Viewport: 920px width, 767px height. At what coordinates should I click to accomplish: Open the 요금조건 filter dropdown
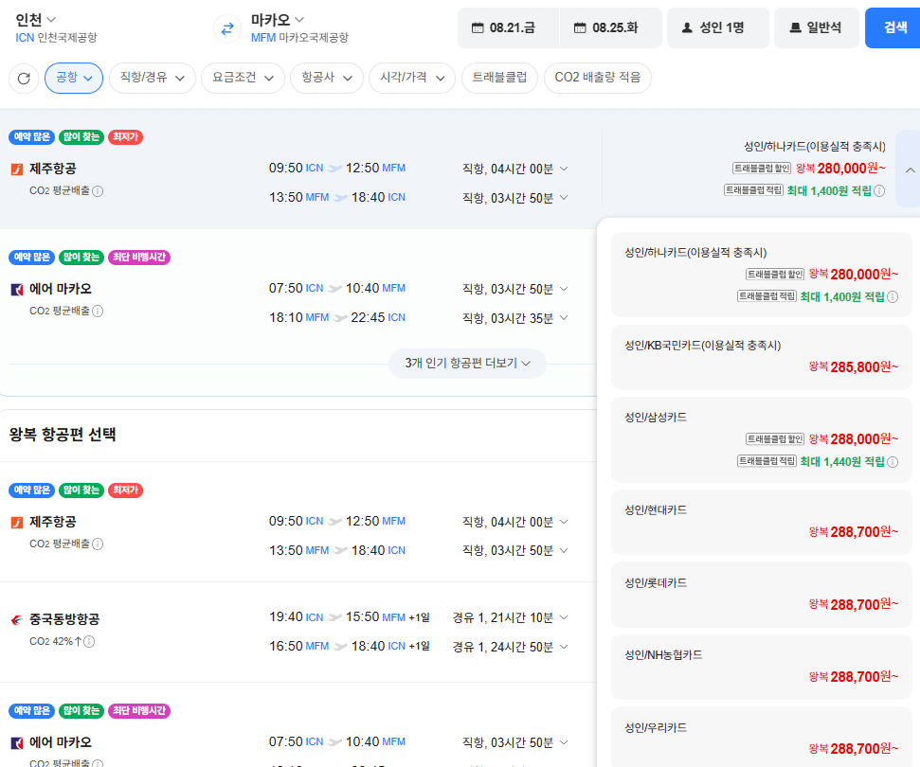tap(243, 78)
